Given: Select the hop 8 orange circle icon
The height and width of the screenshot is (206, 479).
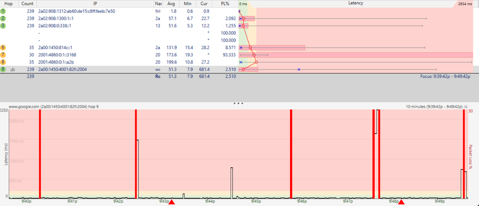Looking at the screenshot, I should [3, 62].
